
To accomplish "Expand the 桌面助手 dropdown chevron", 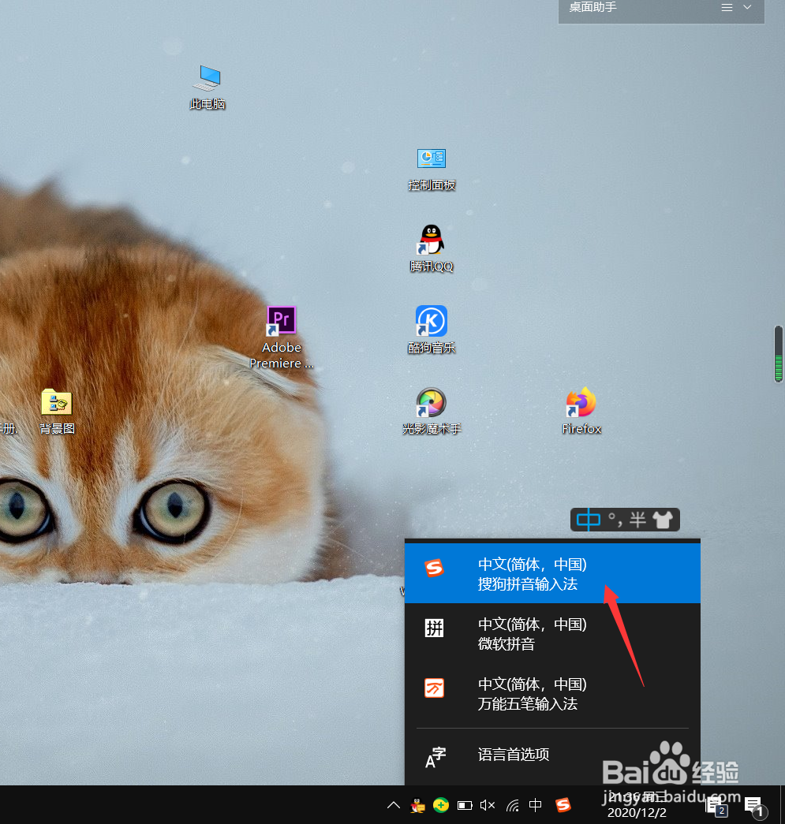I will pyautogui.click(x=747, y=7).
